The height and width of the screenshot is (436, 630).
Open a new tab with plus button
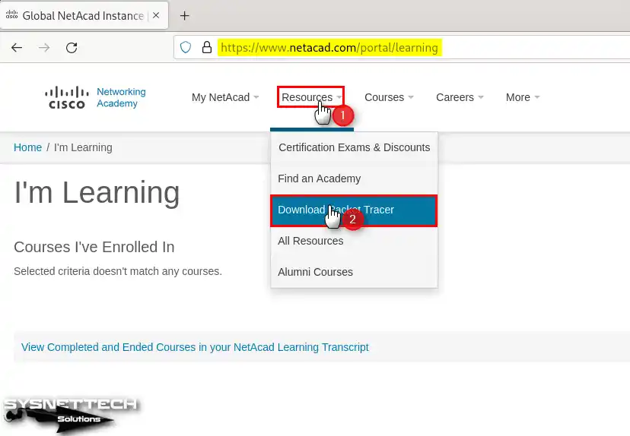(184, 16)
